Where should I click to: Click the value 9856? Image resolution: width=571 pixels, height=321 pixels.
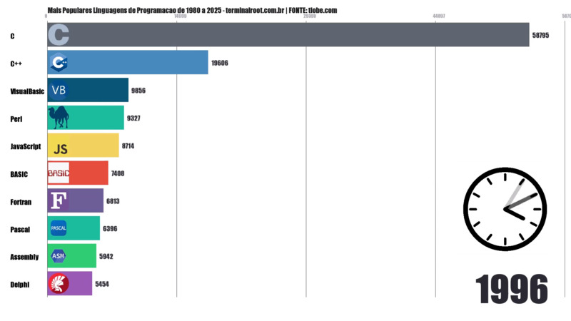(x=138, y=91)
